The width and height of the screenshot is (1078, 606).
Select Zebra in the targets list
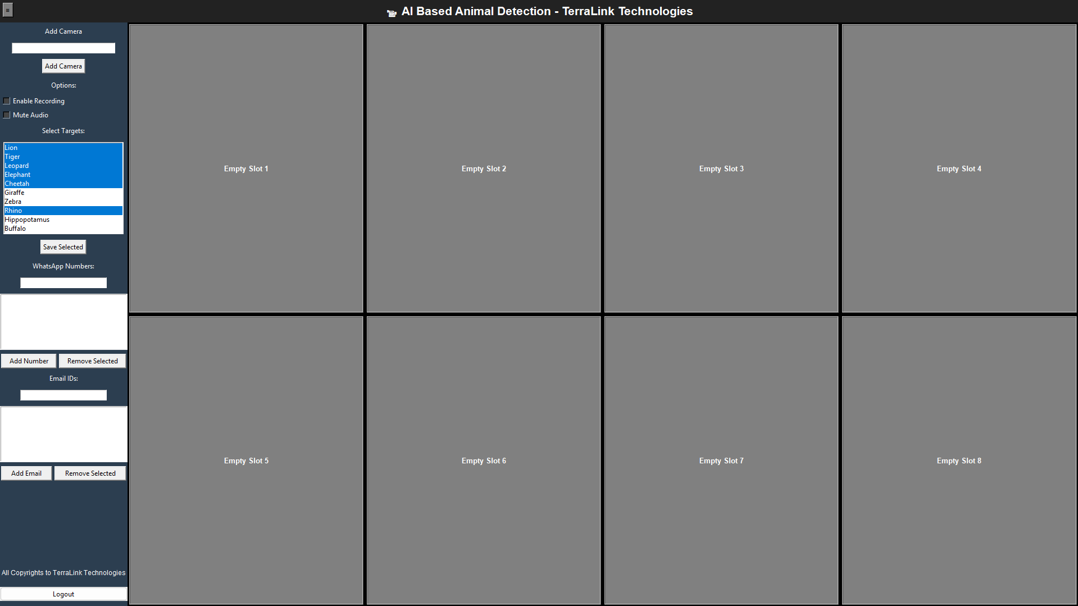click(x=13, y=202)
